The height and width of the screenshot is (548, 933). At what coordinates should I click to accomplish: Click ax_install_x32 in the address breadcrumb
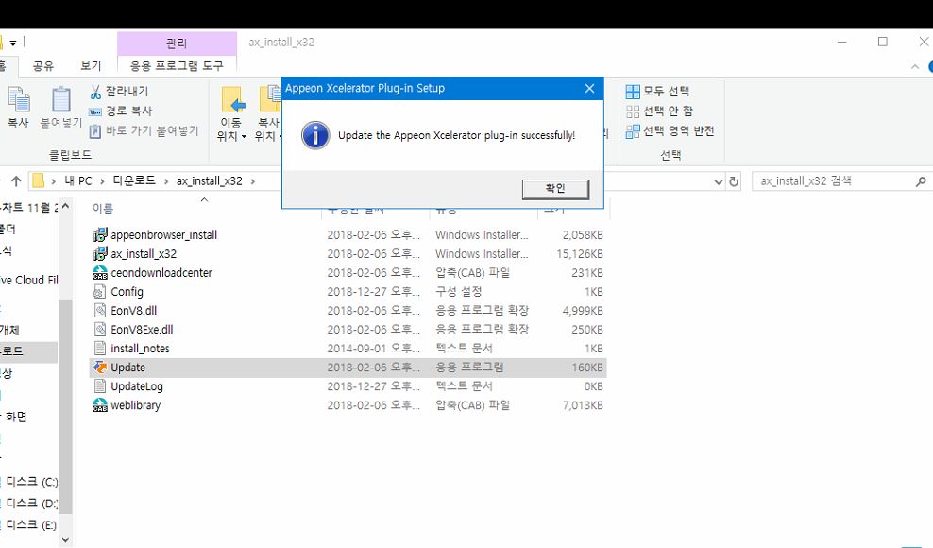point(210,180)
